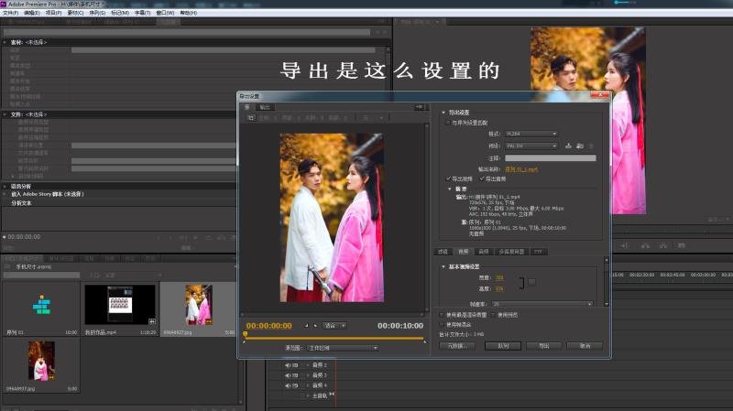Collapse the 基本视频设置 section
The width and height of the screenshot is (733, 411).
pos(443,266)
